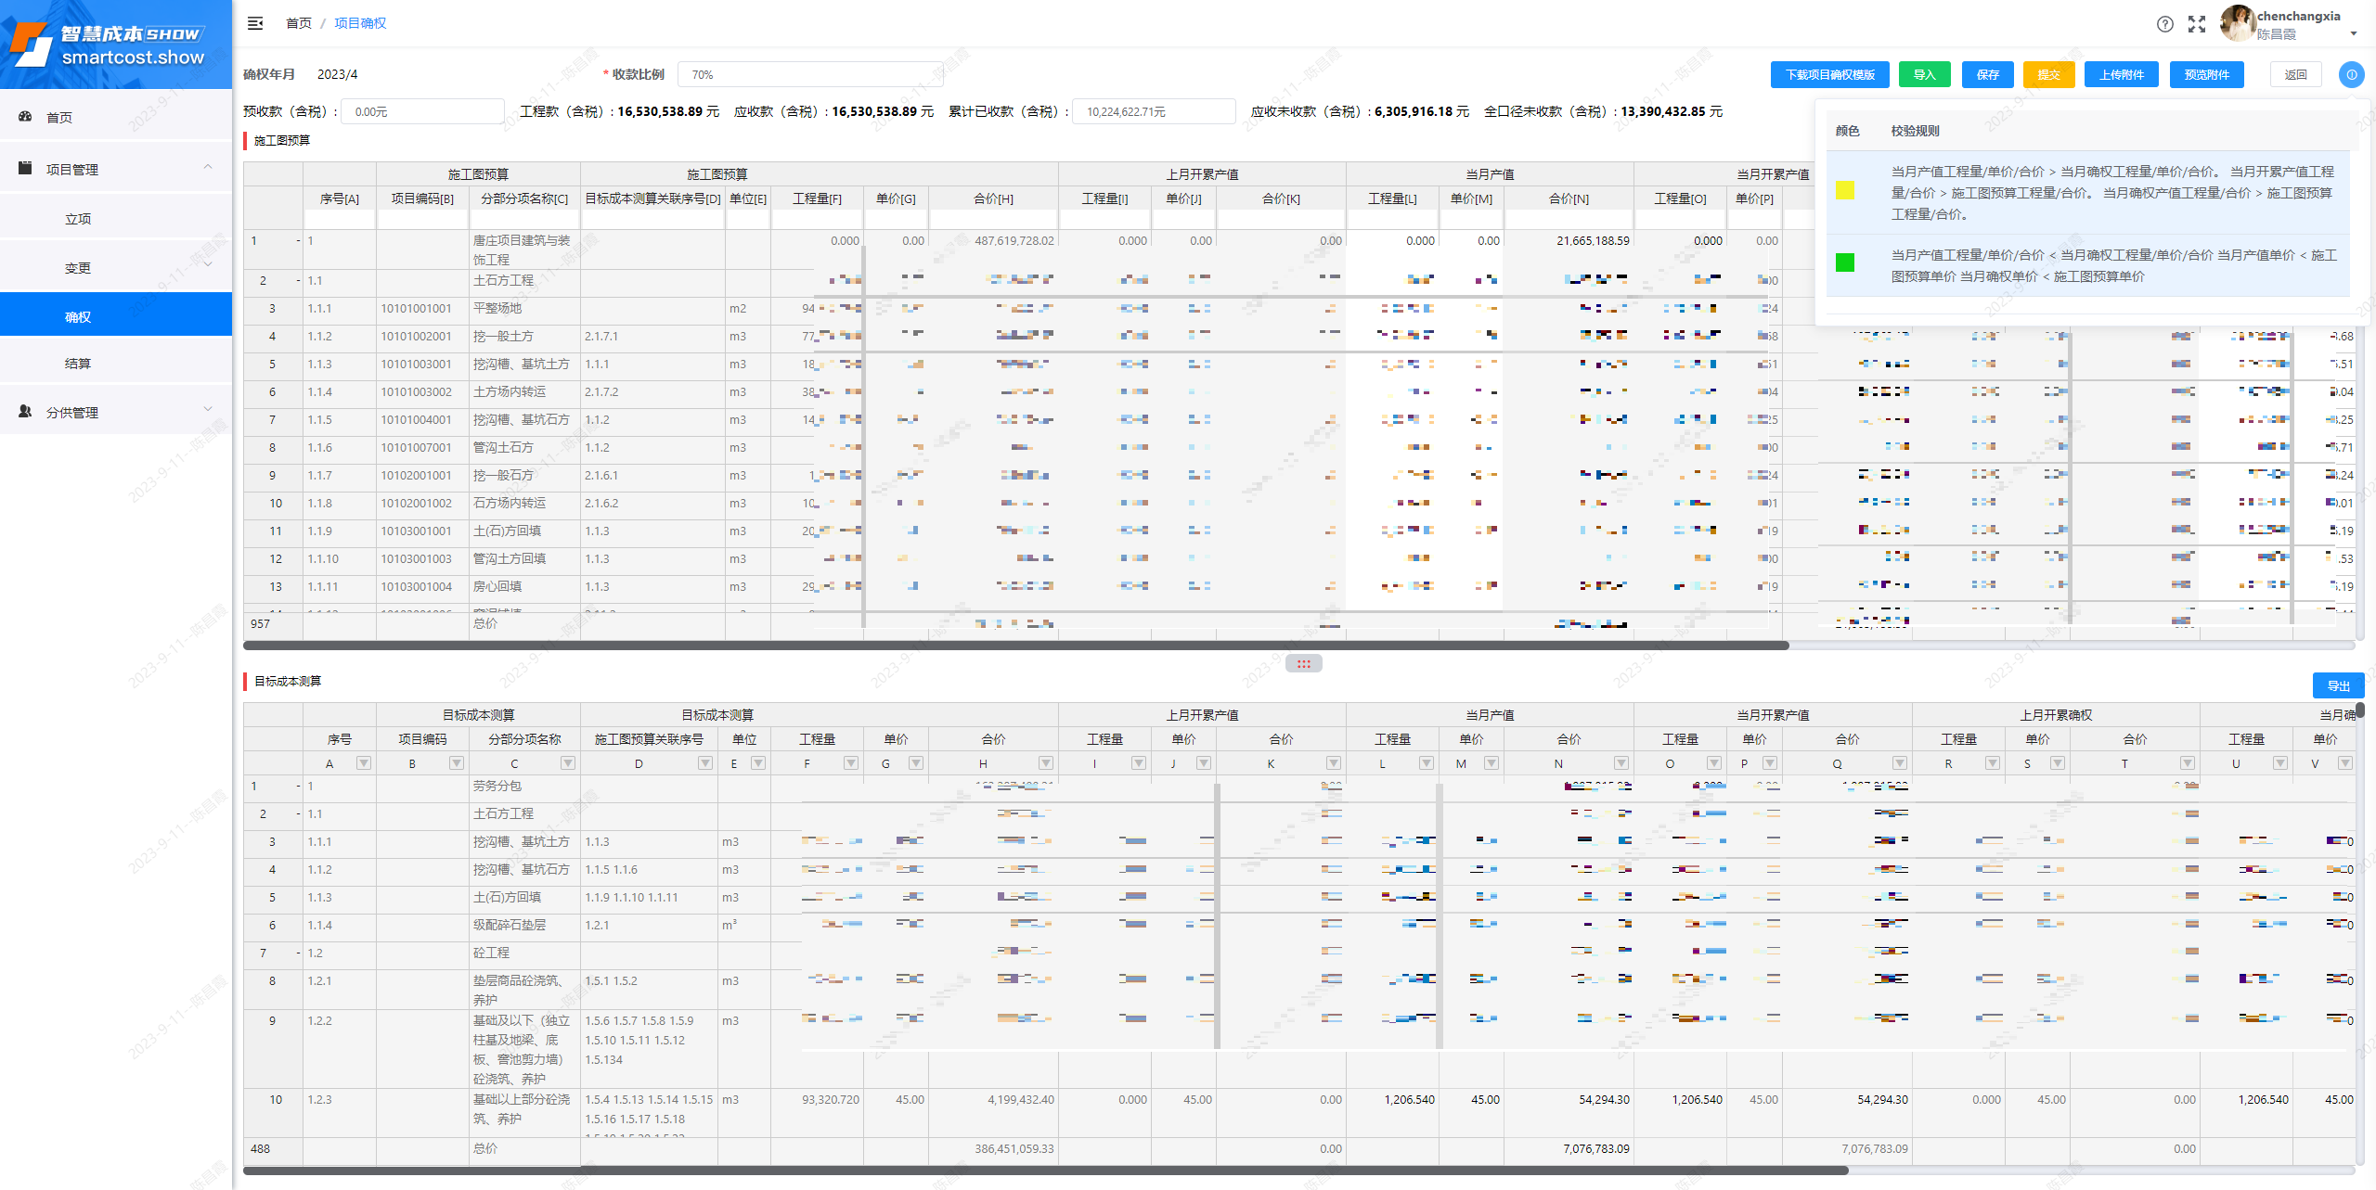This screenshot has height=1190, width=2376.
Task: Toggle the fullscreen expand icon
Action: 2196,24
